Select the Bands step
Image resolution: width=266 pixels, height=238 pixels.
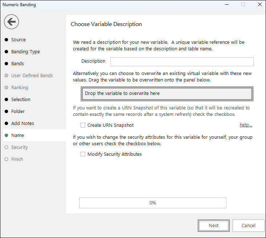click(x=17, y=63)
